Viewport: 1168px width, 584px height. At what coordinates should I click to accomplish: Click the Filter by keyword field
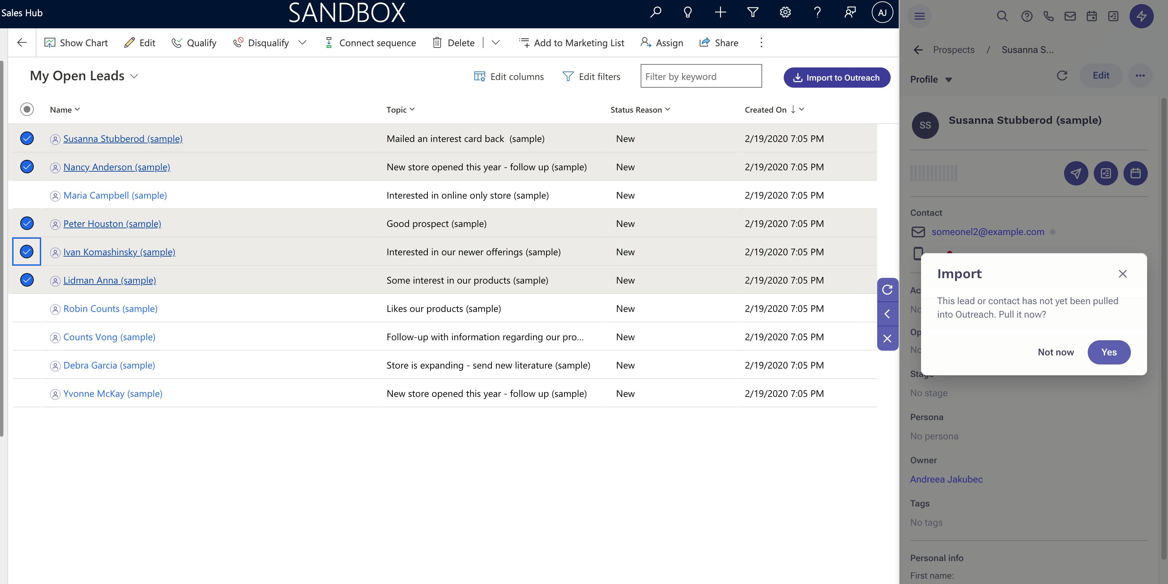pyautogui.click(x=701, y=76)
